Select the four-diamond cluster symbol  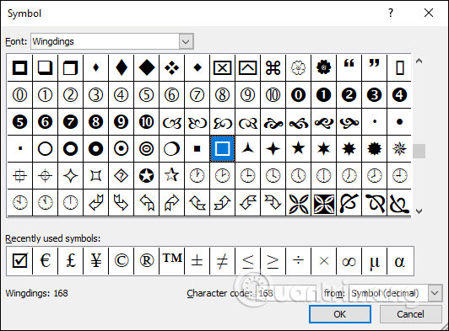pos(171,67)
